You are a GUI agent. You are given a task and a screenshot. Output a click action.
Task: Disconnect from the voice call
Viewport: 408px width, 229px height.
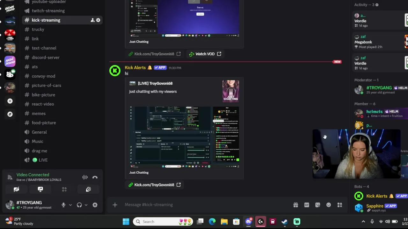[95, 177]
